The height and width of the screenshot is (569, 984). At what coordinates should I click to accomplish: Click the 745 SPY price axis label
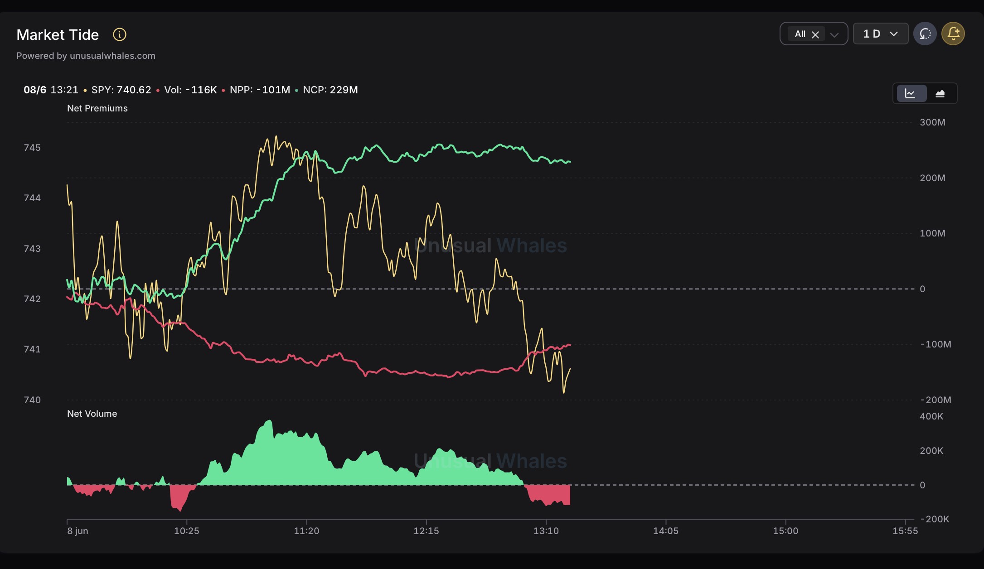click(32, 148)
